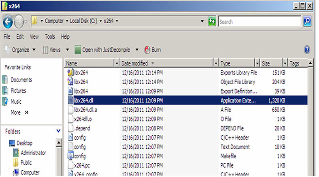The image size is (319, 177).
Task: Sort by Date modified column header
Action: [166, 63]
